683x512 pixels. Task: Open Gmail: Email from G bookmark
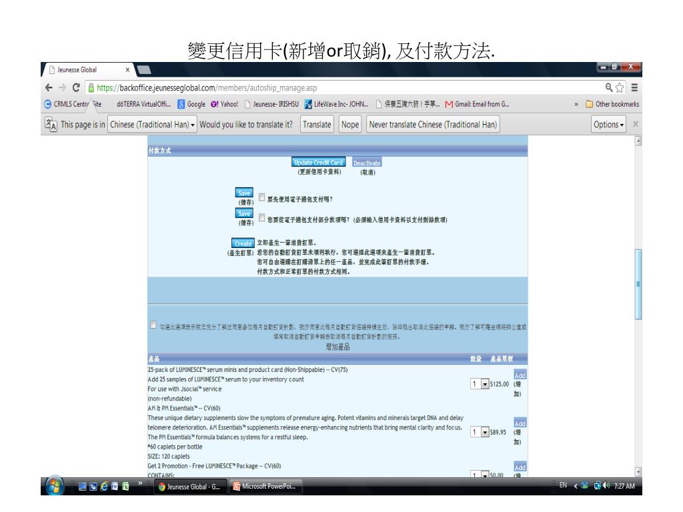pyautogui.click(x=477, y=104)
